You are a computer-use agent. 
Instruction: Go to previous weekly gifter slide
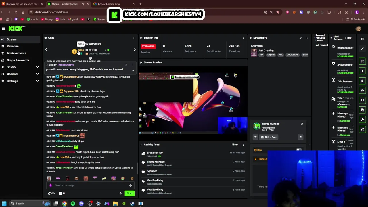pyautogui.click(x=46, y=49)
